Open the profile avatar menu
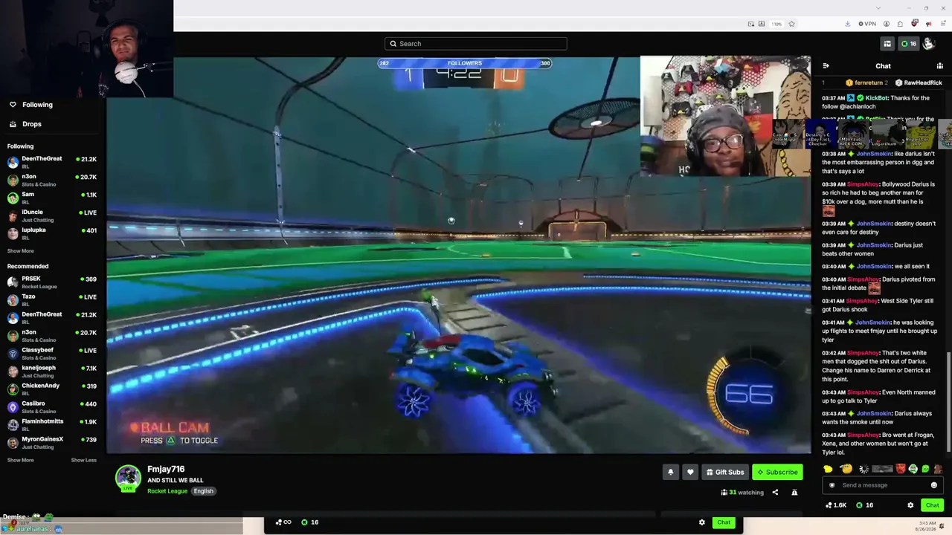 pos(929,44)
